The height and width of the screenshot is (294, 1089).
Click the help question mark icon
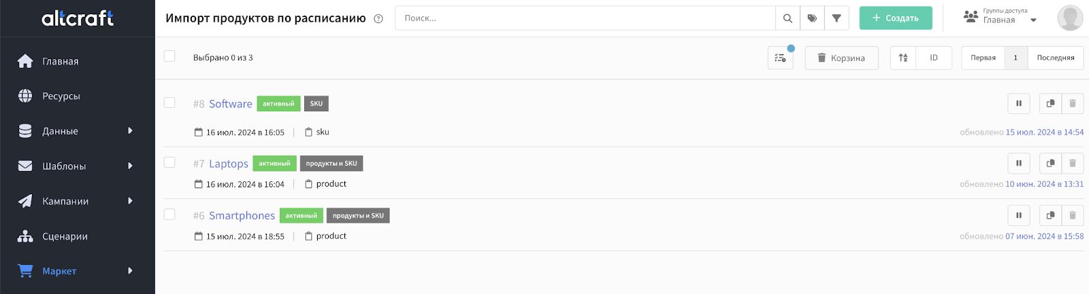tap(378, 19)
